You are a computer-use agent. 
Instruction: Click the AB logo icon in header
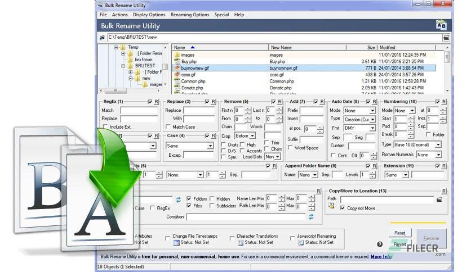click(441, 25)
